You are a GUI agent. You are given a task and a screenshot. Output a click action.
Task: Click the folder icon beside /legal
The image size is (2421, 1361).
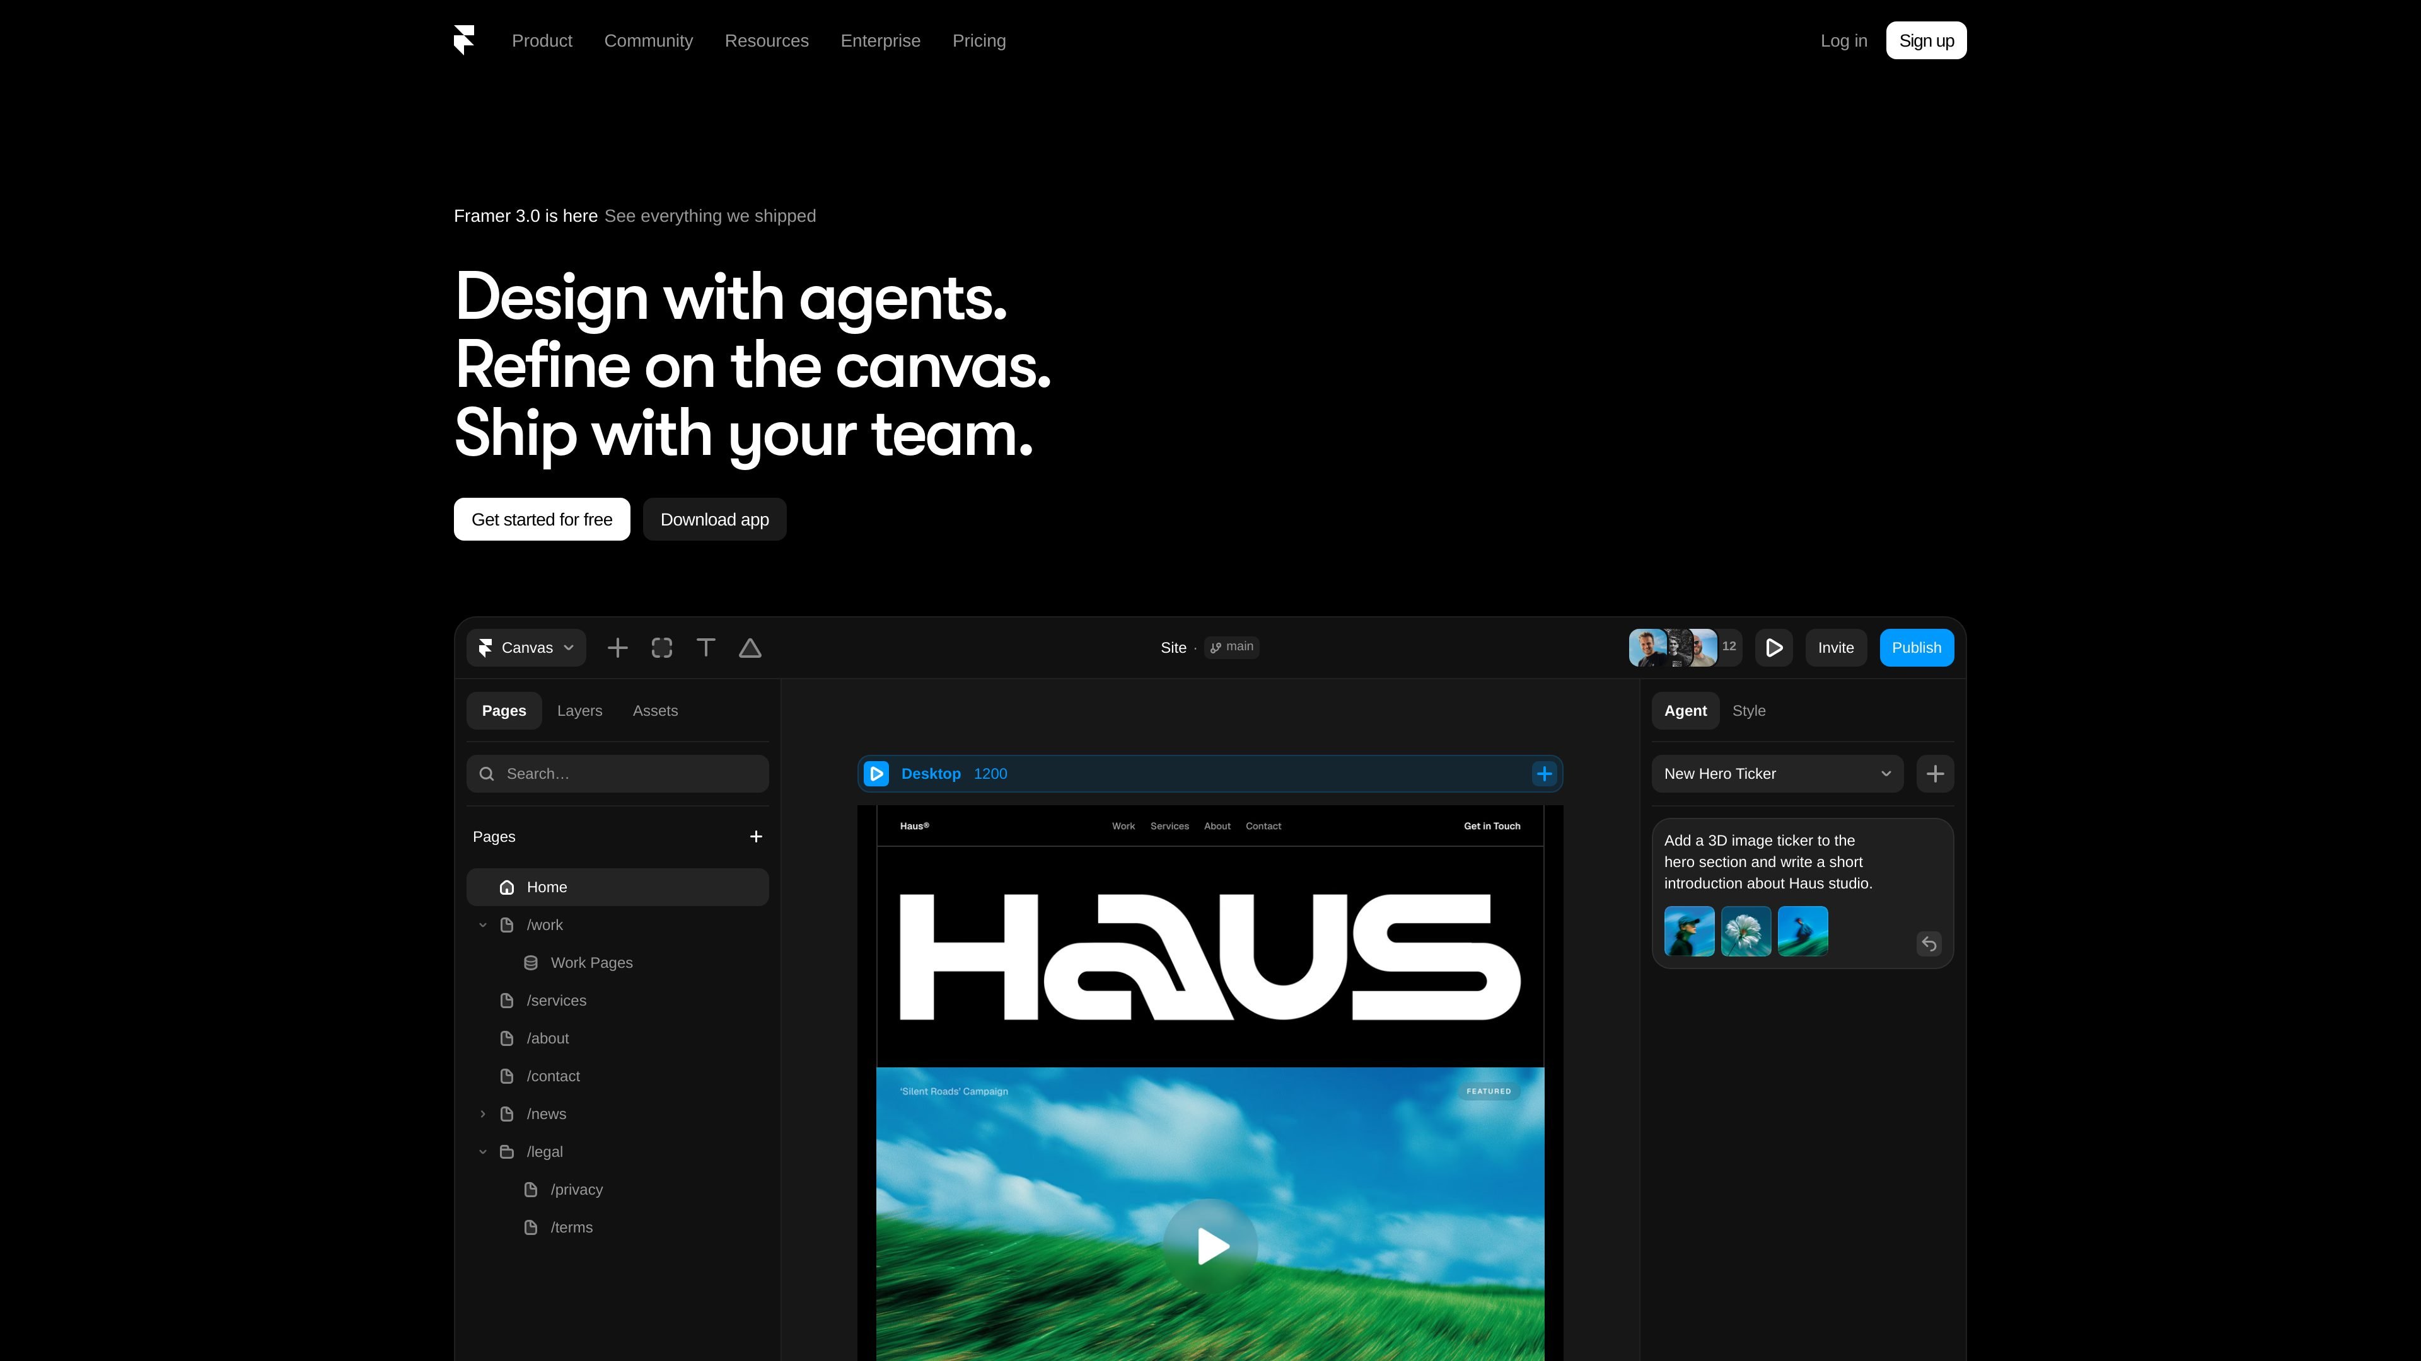[506, 1152]
